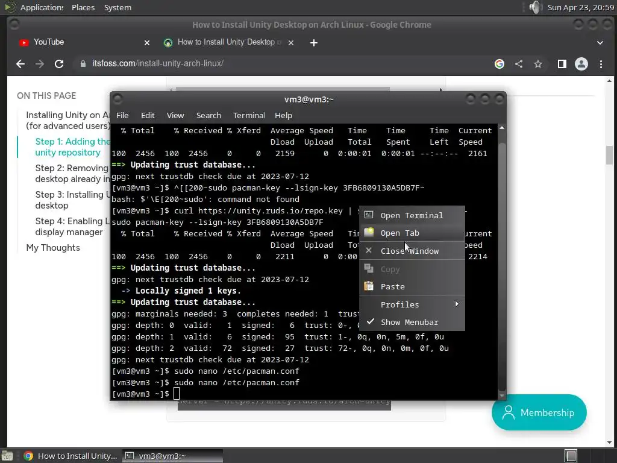617x463 pixels.
Task: Click Paste clipboard icon in context menu
Action: [369, 286]
